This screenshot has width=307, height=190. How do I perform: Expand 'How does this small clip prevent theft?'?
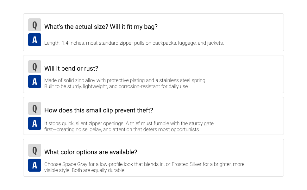pyautogui.click(x=99, y=110)
